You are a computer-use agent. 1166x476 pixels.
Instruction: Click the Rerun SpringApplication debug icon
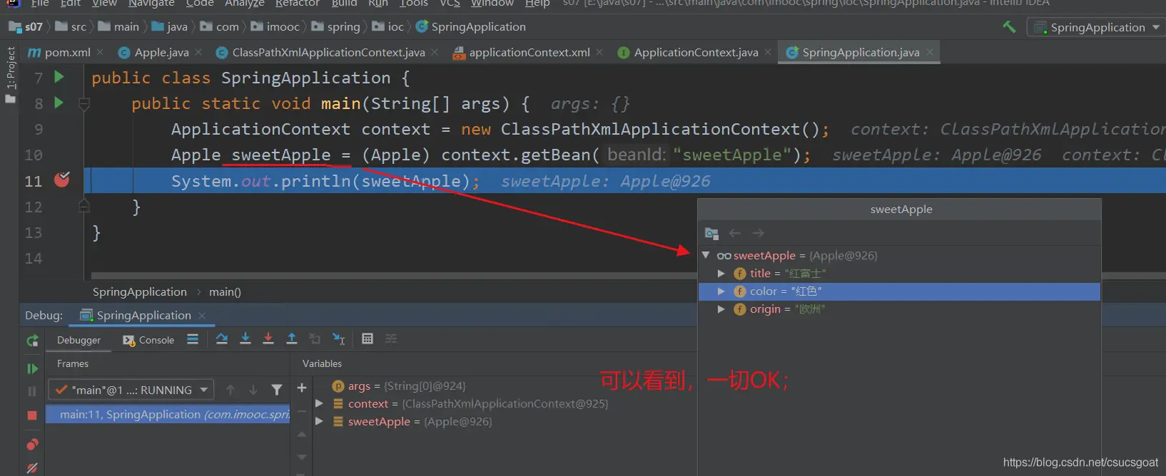32,341
